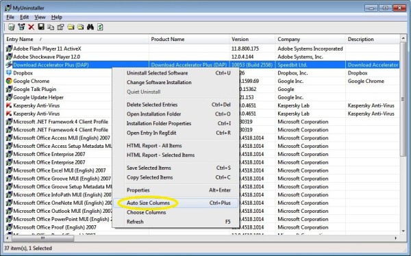The width and height of the screenshot is (411, 256).
Task: Select Microsoft Office Excel MUI (English) 2007
Action: [x=60, y=170]
